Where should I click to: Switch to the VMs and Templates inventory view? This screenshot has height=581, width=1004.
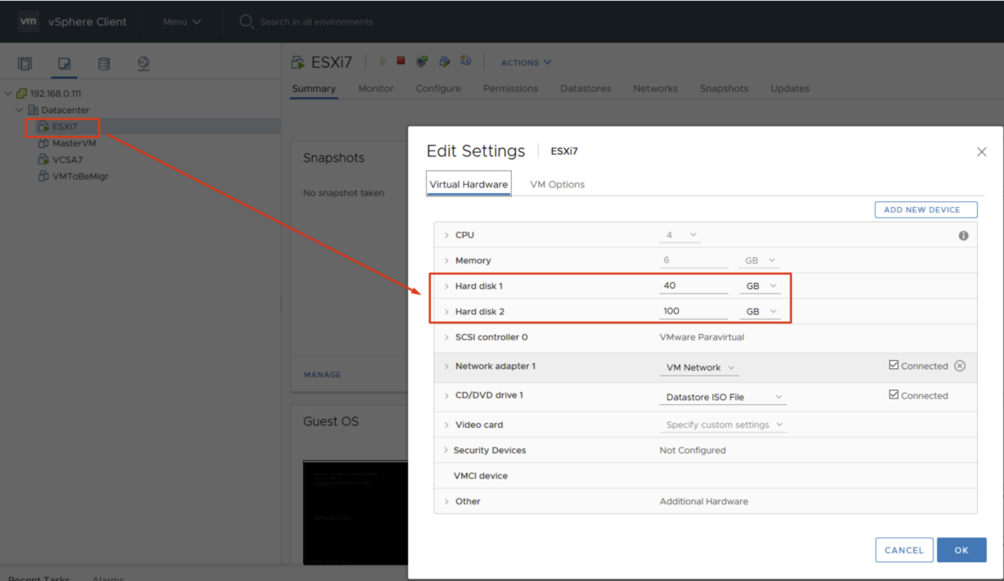(x=64, y=63)
